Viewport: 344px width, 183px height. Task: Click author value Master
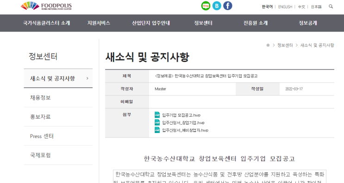pyautogui.click(x=160, y=89)
